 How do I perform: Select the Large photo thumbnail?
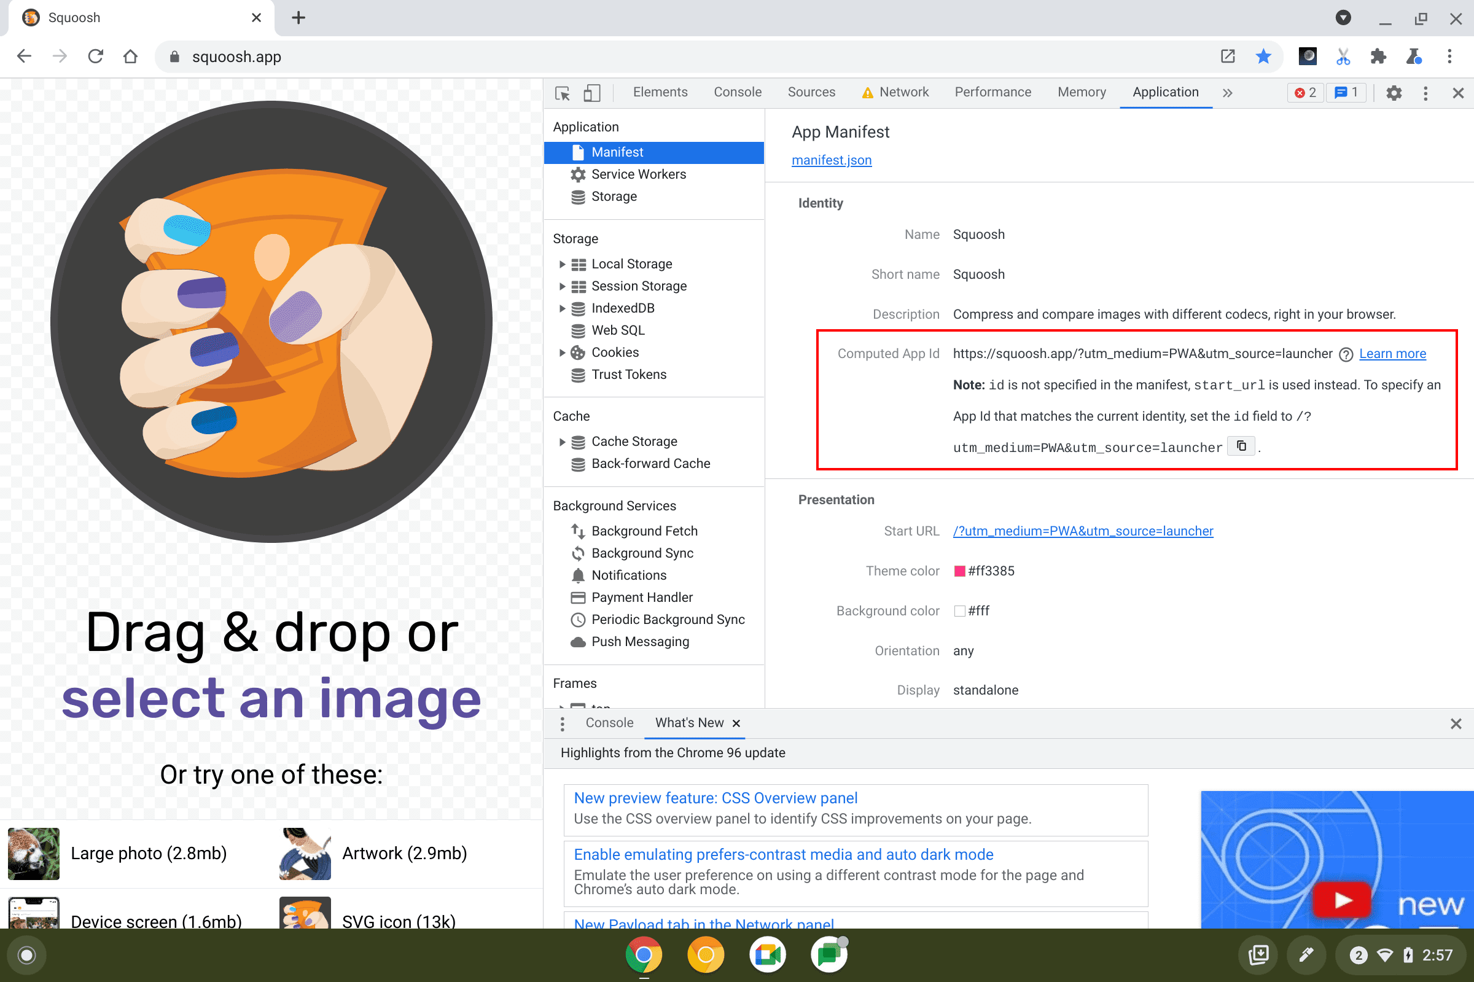tap(32, 854)
